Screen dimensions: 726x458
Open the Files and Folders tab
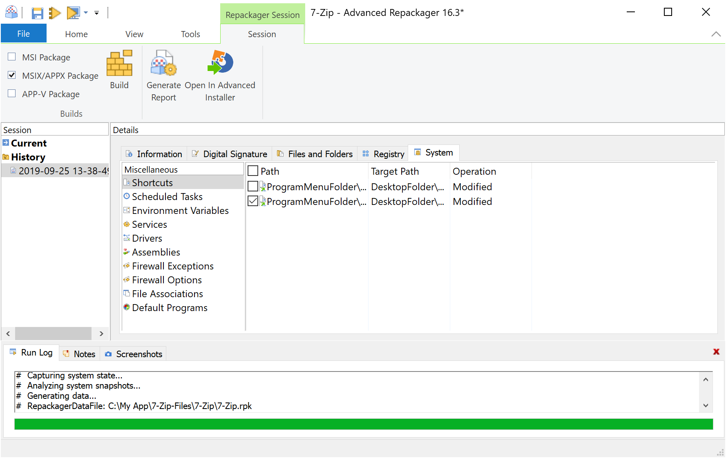pyautogui.click(x=315, y=154)
